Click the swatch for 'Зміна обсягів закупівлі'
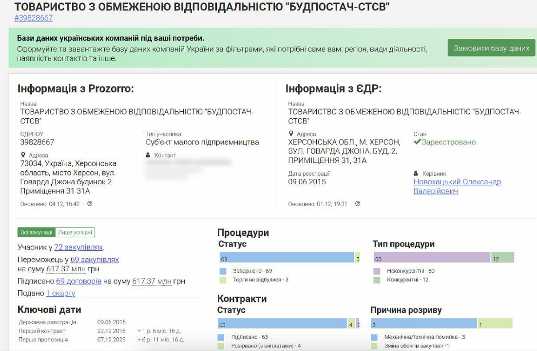 (374, 346)
